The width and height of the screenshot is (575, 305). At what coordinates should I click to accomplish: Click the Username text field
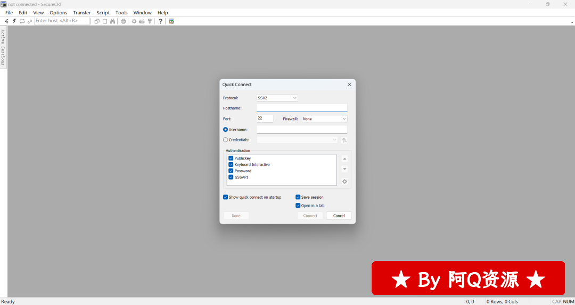coord(302,130)
